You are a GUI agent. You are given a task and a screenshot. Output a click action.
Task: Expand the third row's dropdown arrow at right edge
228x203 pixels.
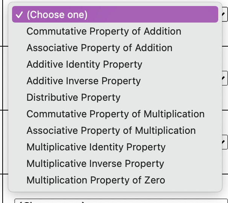tap(225, 142)
